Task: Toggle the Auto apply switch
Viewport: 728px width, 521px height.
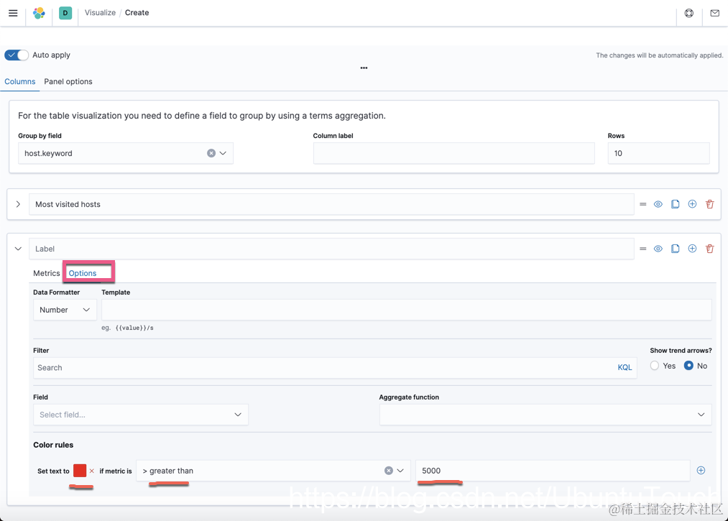Action: pos(17,55)
